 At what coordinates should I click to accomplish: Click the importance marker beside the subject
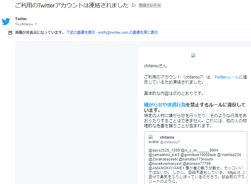coord(134,5)
